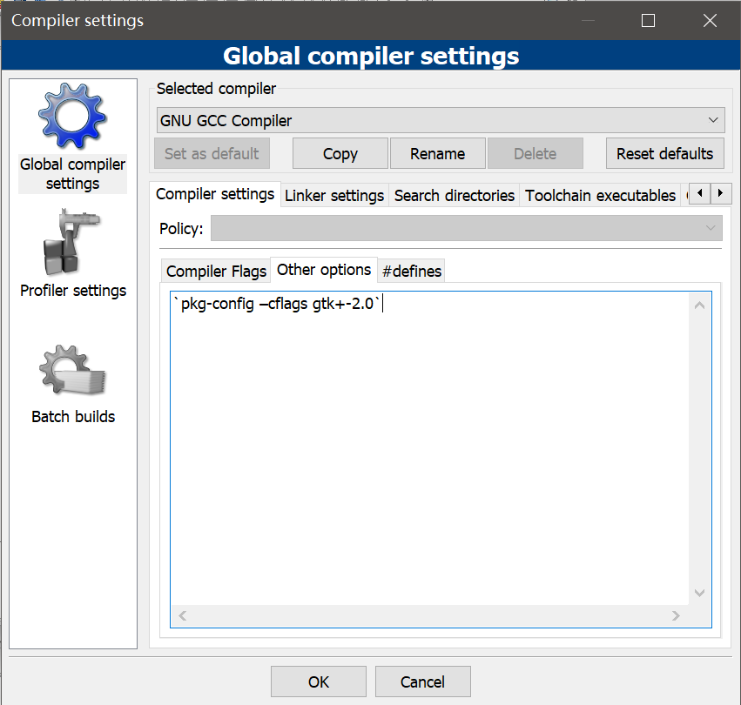The height and width of the screenshot is (705, 741).
Task: Open the Batch builds gear icon
Action: coord(72,372)
